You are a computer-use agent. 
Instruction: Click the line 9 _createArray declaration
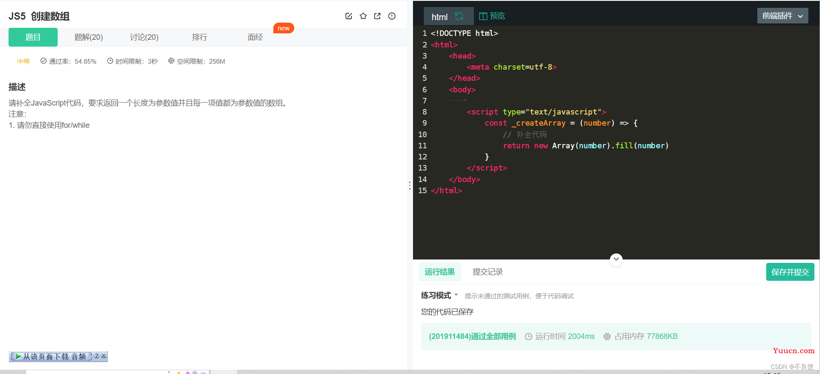click(x=561, y=123)
